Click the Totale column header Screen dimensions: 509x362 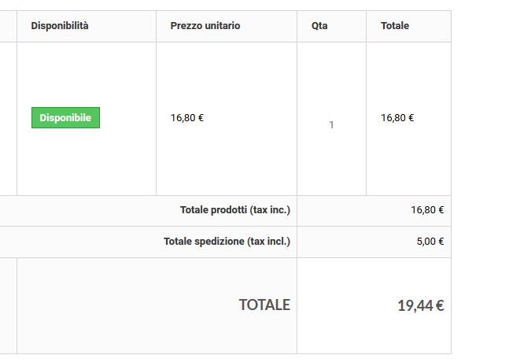coord(395,26)
